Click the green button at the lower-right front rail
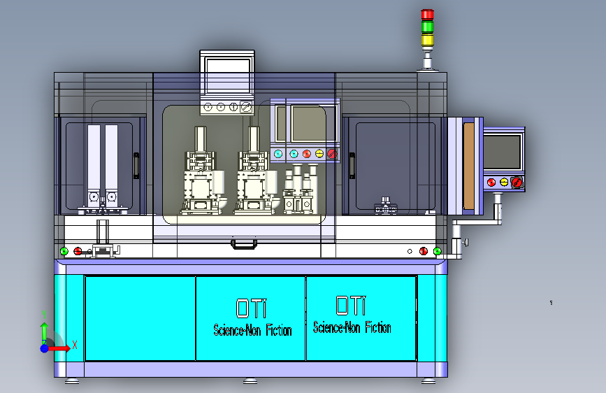 [437, 252]
